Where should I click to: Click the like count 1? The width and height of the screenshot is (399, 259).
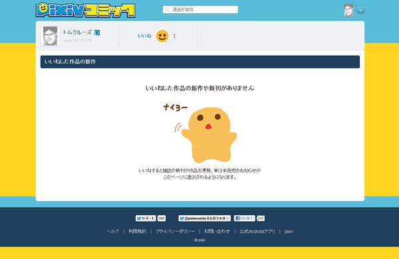coord(174,37)
